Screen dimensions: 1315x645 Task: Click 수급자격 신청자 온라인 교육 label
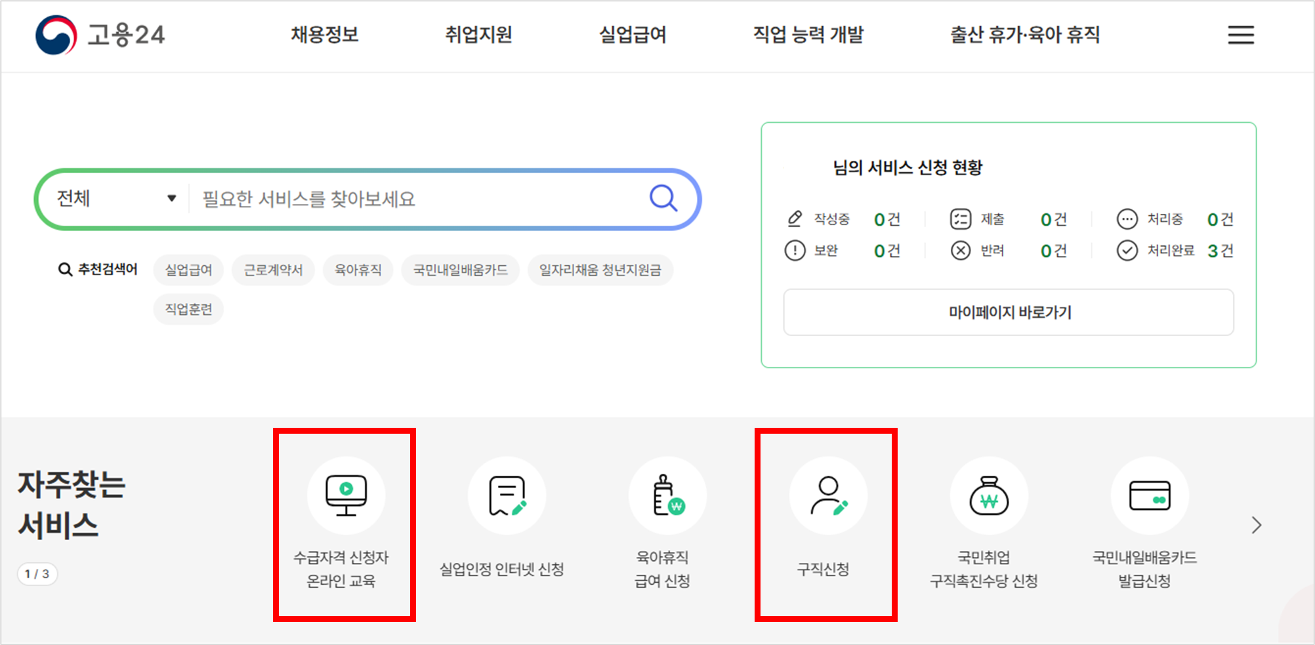[x=341, y=569]
